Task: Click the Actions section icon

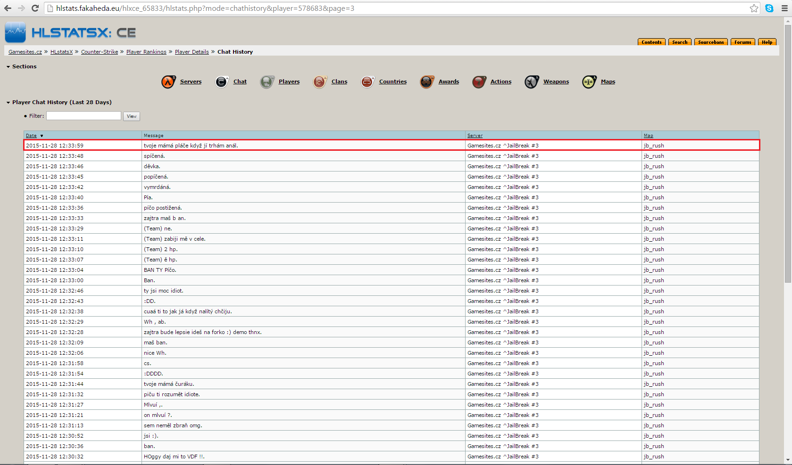Action: [479, 82]
